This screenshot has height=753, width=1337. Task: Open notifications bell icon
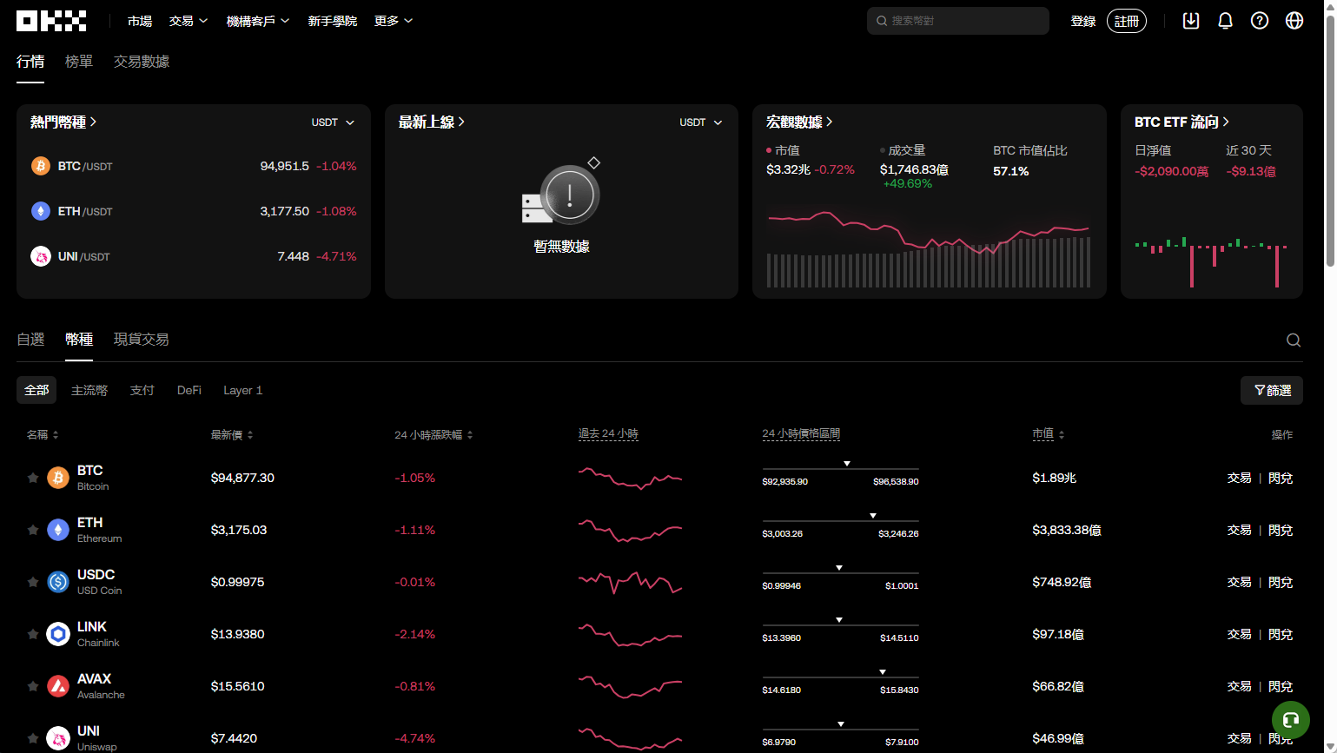click(1225, 21)
